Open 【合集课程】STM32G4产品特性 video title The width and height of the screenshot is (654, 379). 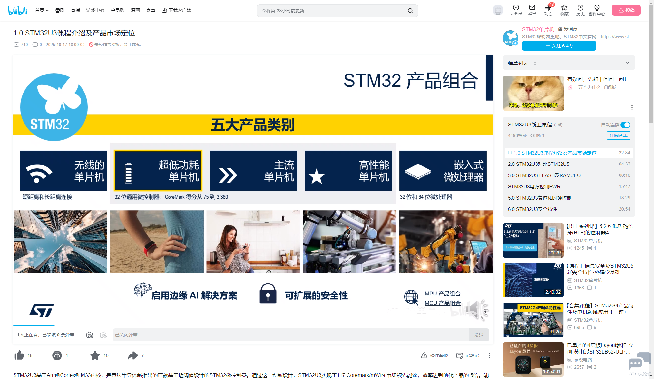click(600, 309)
